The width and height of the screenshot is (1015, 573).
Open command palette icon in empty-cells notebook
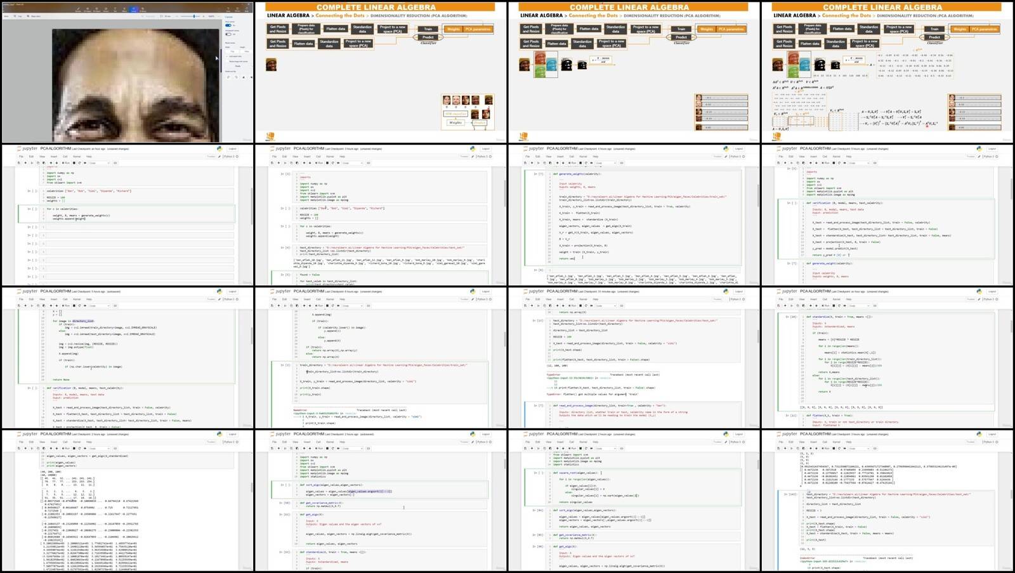(115, 163)
